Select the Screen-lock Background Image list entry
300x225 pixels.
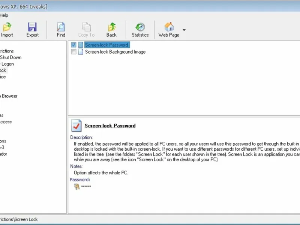pos(115,52)
